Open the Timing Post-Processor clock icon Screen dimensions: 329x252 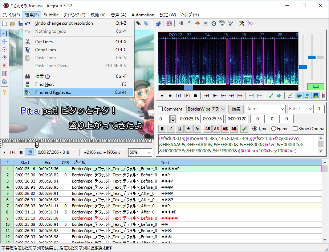(214, 23)
